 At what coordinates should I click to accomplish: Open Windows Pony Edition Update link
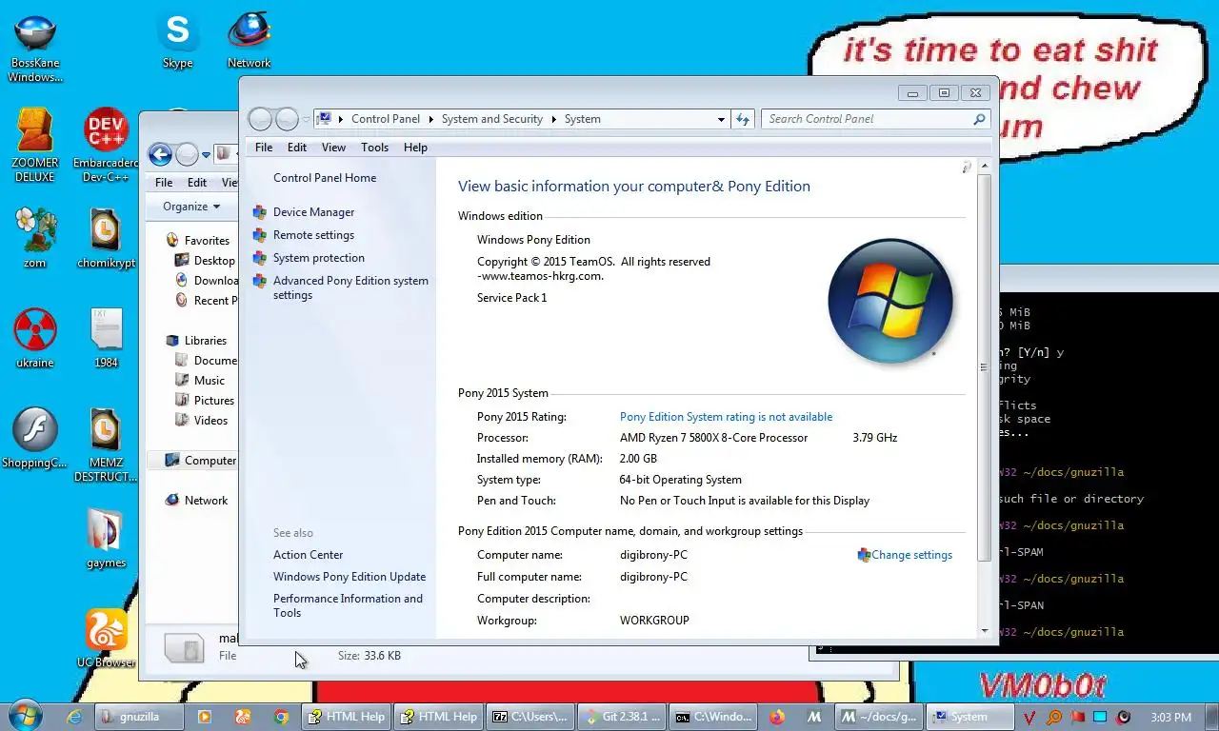tap(350, 577)
